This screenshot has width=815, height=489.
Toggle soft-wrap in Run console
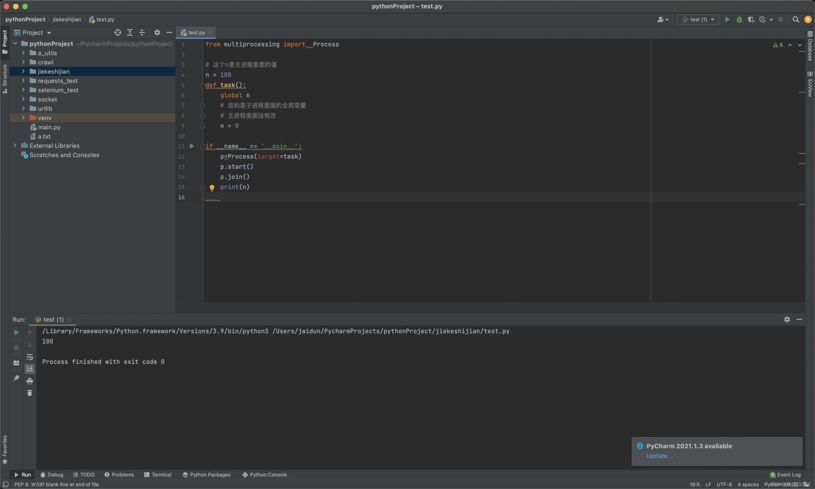29,357
